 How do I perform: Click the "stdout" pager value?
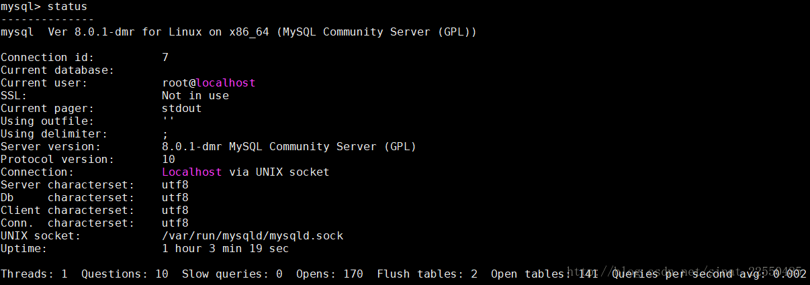click(181, 109)
